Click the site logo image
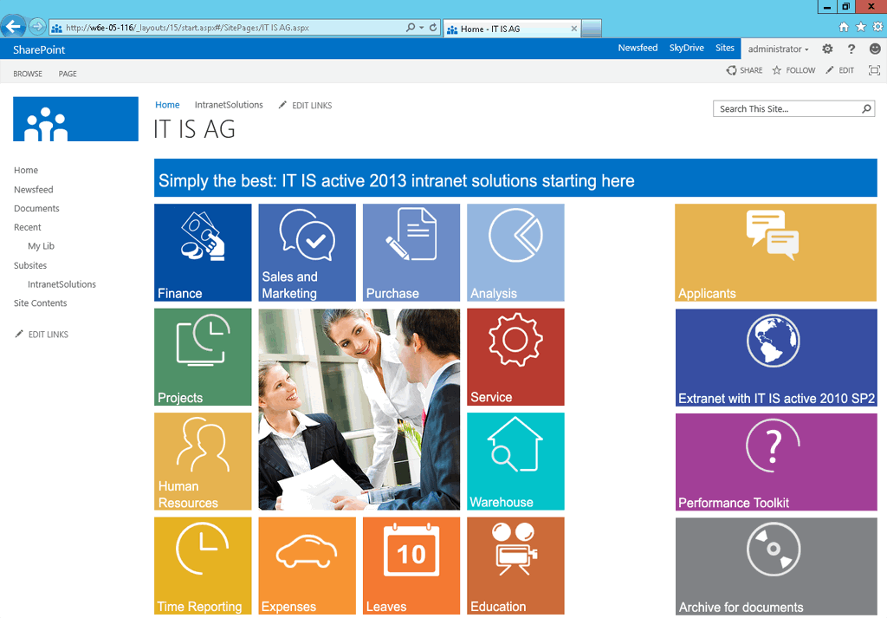The height and width of the screenshot is (618, 887). tap(76, 119)
